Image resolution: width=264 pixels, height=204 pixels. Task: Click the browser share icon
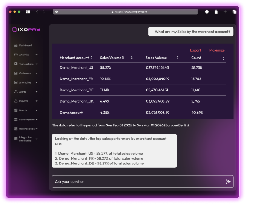(x=216, y=12)
